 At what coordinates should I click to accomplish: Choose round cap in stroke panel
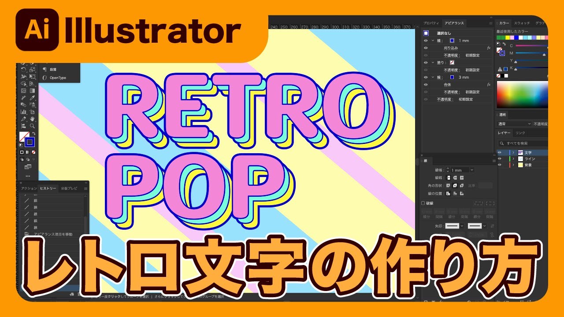(x=455, y=177)
